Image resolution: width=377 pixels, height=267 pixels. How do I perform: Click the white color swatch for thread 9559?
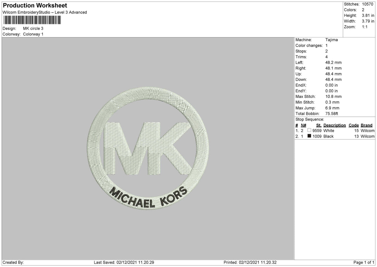pyautogui.click(x=309, y=130)
